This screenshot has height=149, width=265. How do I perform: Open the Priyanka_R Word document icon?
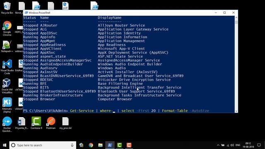(22, 123)
